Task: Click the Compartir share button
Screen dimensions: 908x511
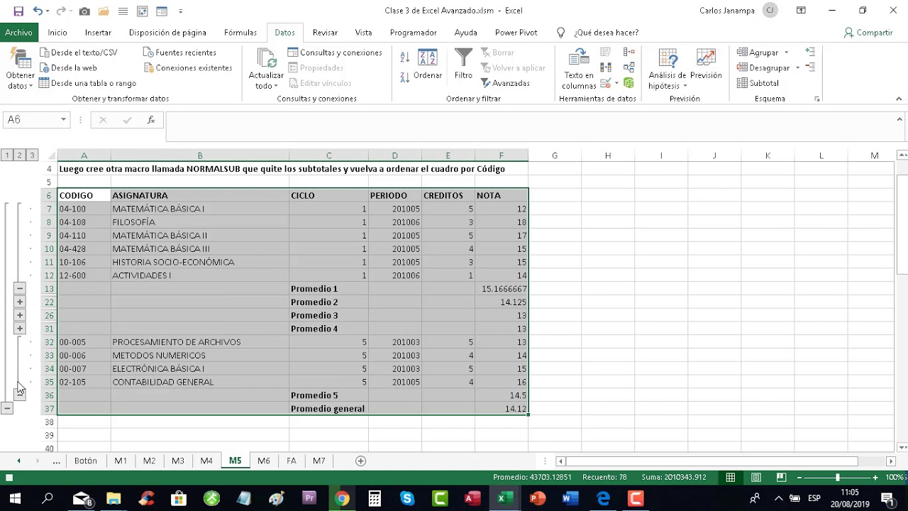Action: 868,33
